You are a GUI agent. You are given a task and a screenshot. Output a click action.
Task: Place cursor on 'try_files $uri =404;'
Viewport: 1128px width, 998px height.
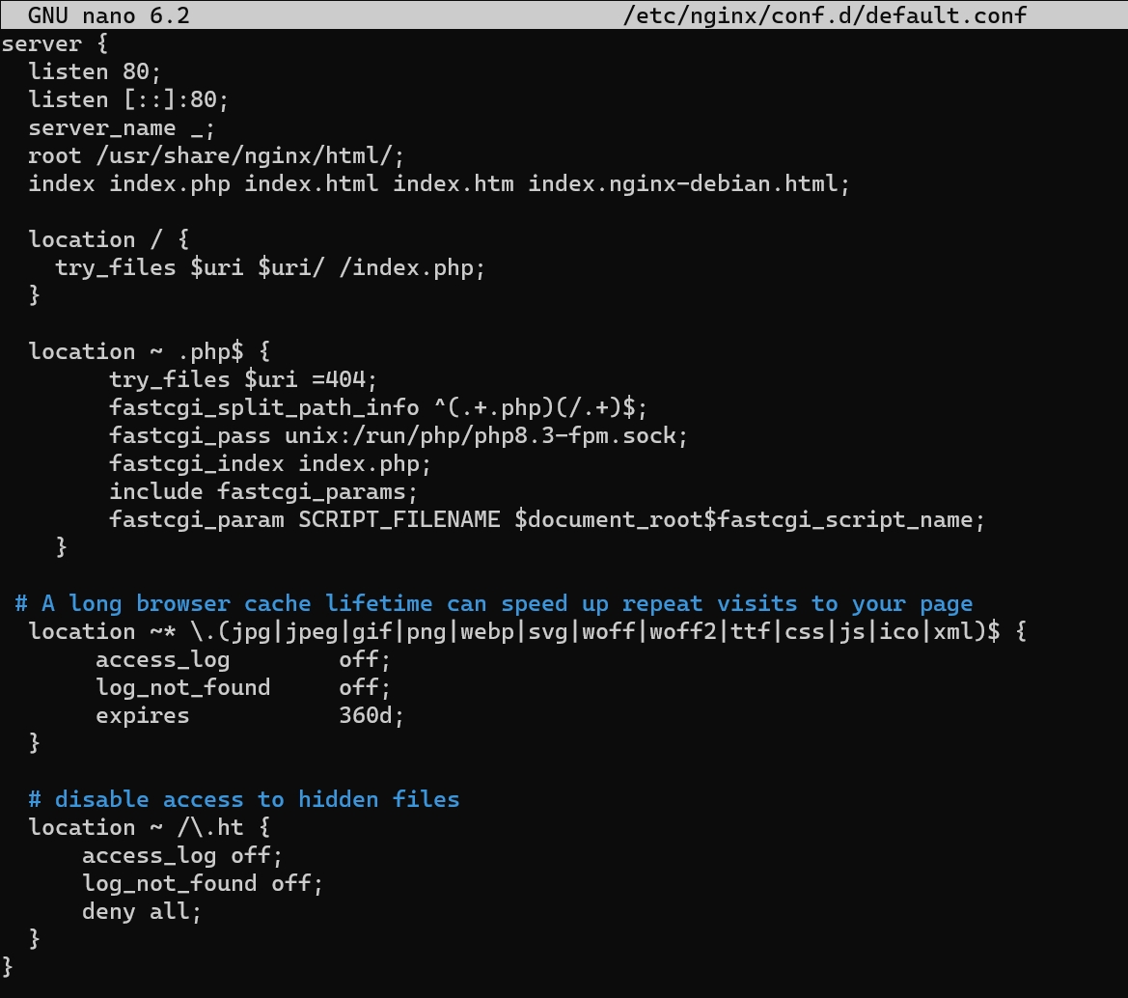pyautogui.click(x=242, y=379)
